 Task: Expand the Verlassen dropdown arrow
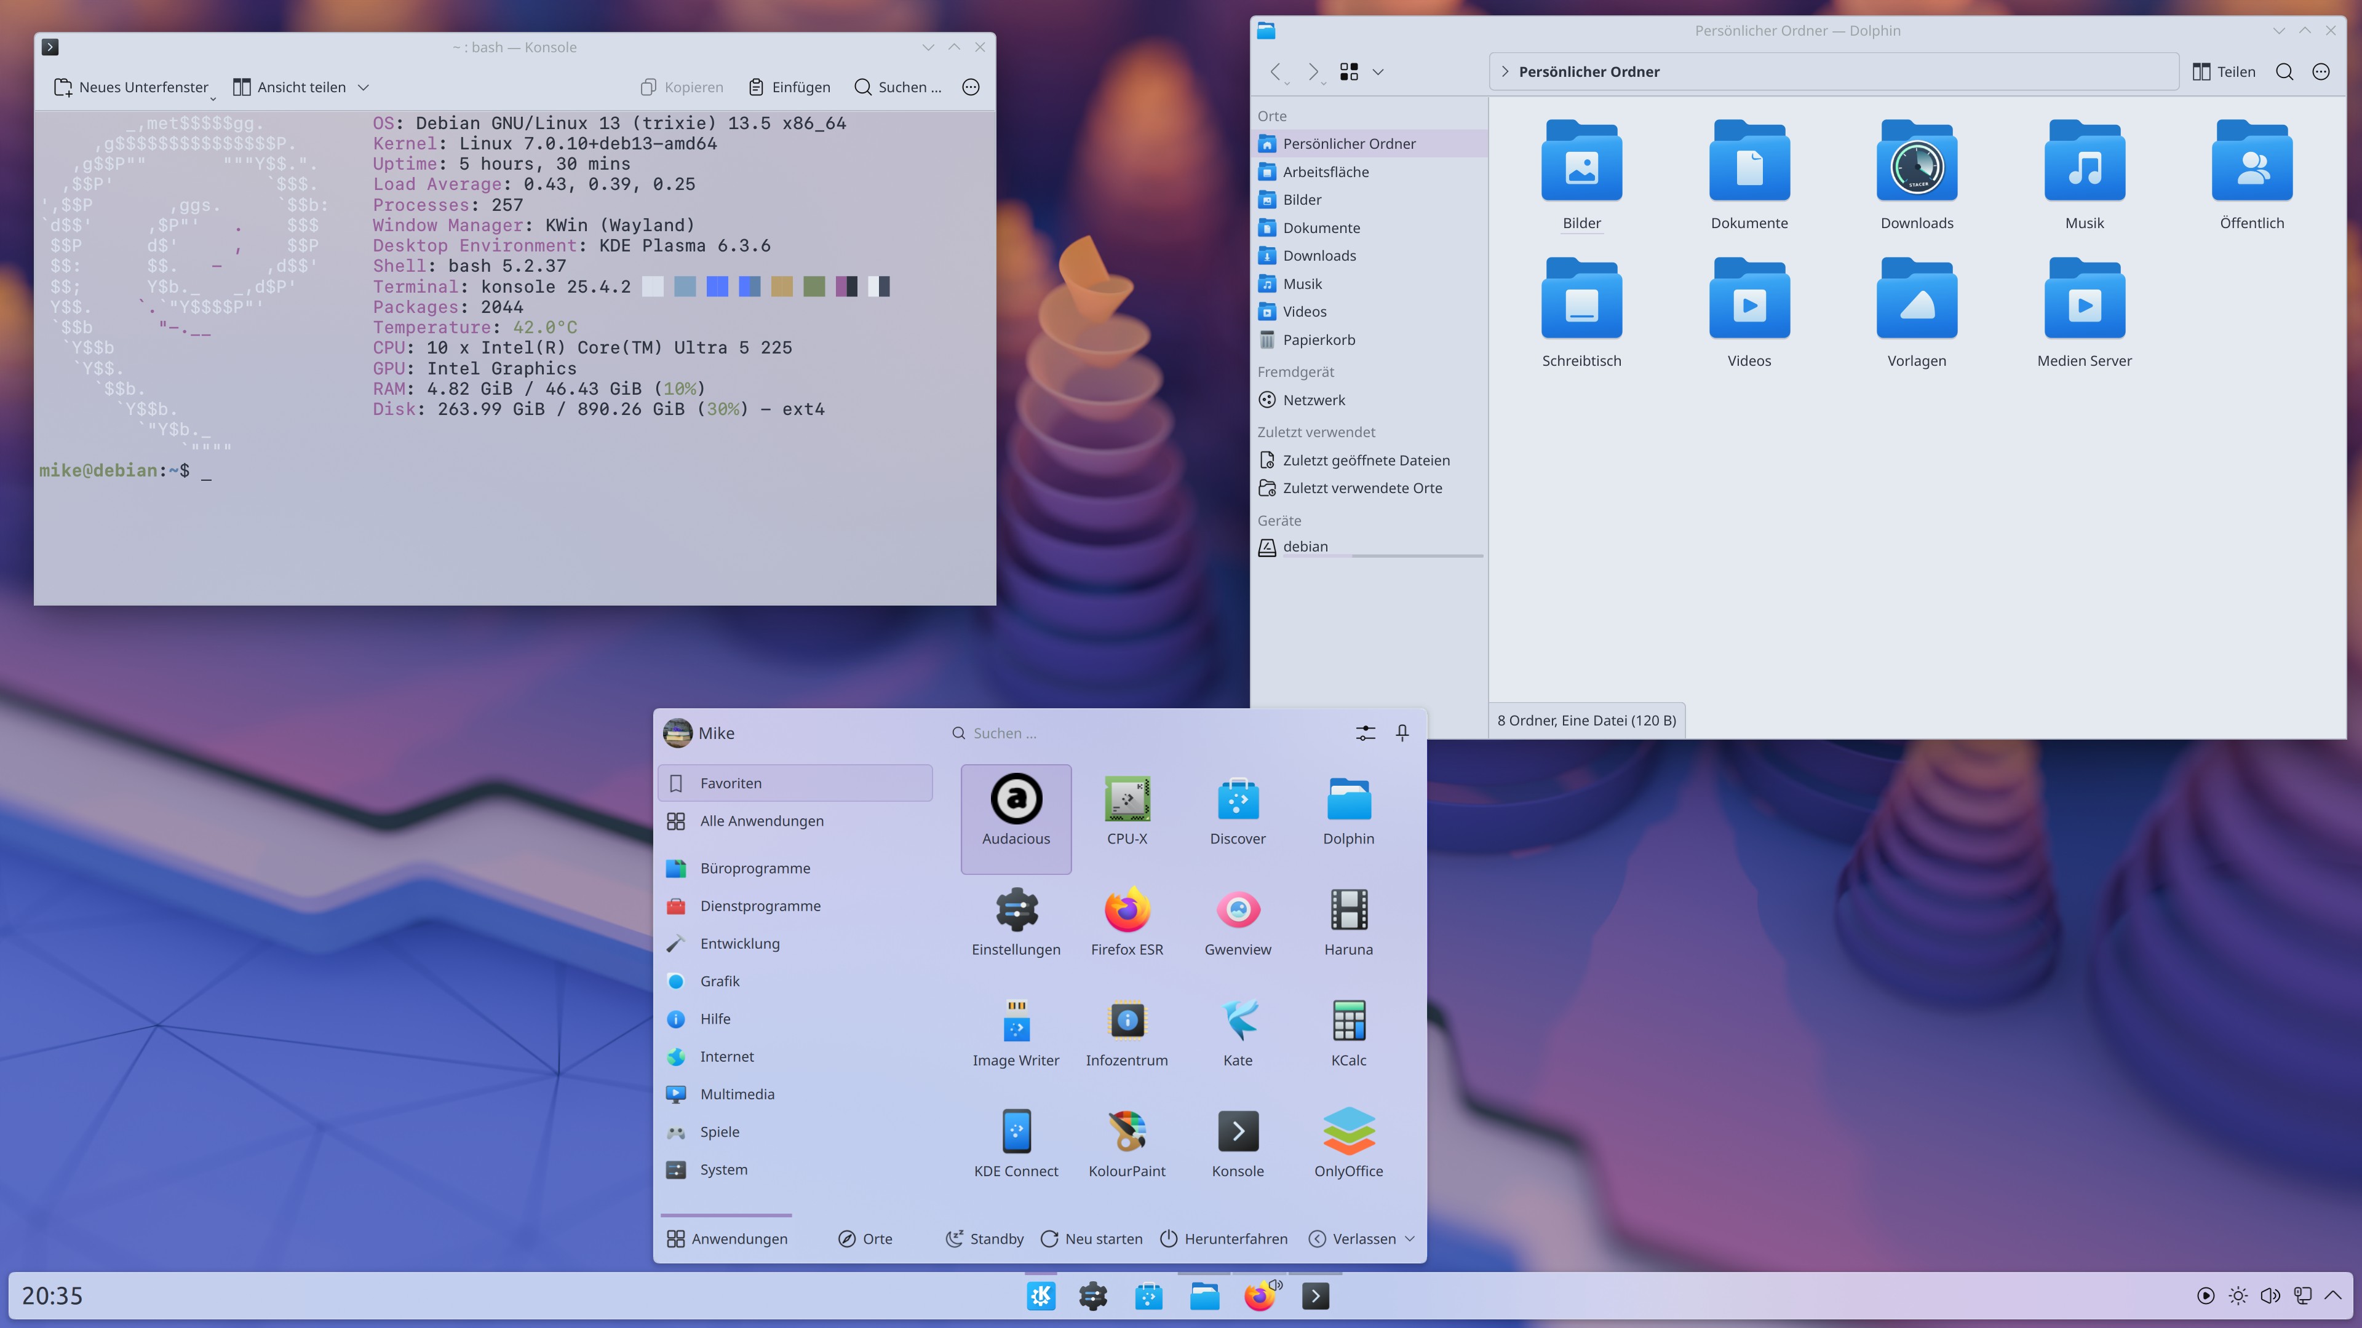[1410, 1238]
